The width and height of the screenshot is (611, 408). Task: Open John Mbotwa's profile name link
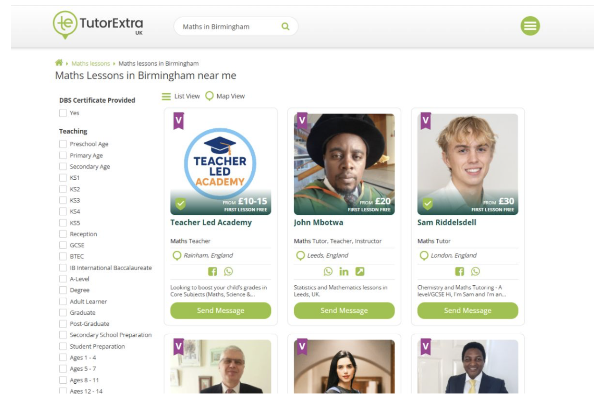319,223
